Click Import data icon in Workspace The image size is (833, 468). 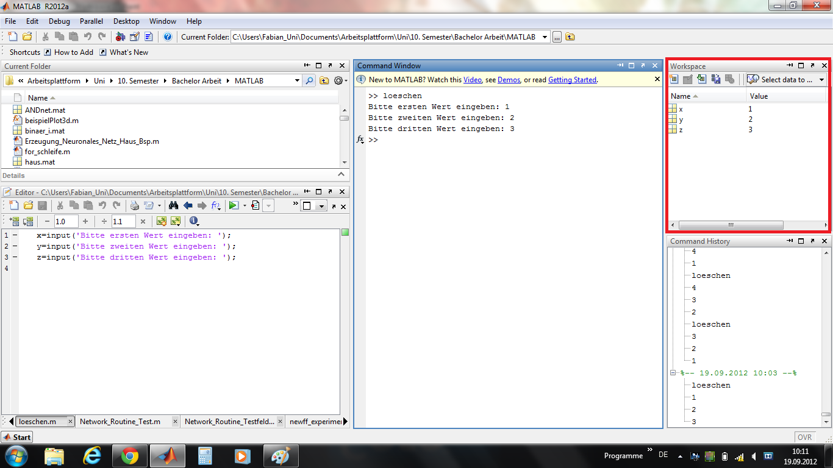[x=702, y=79]
